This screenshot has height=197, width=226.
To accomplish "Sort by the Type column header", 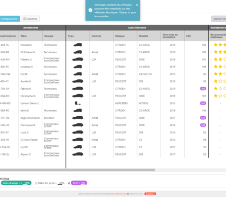I will (71, 36).
